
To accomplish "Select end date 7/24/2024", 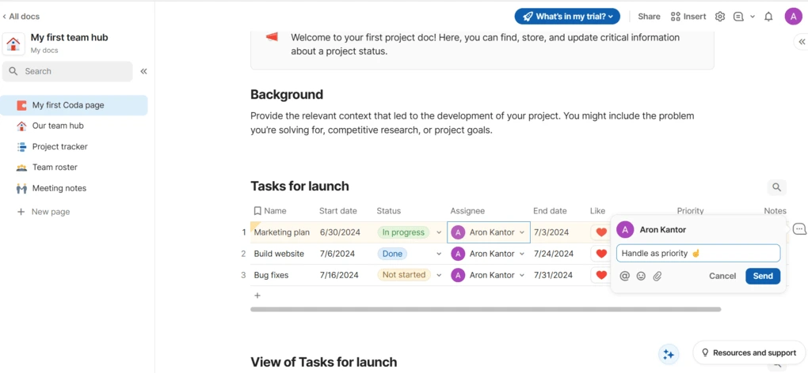I will point(554,254).
